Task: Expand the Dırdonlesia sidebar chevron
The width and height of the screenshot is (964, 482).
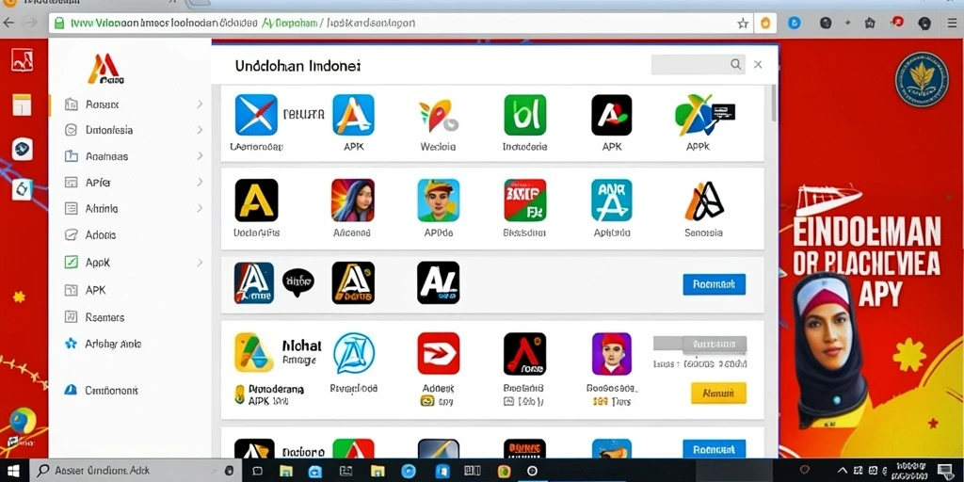Action: tap(200, 130)
